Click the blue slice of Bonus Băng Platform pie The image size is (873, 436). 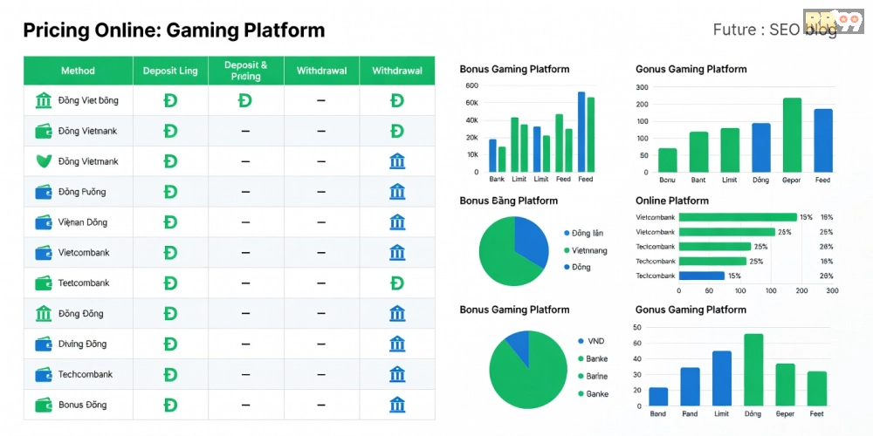(x=531, y=237)
